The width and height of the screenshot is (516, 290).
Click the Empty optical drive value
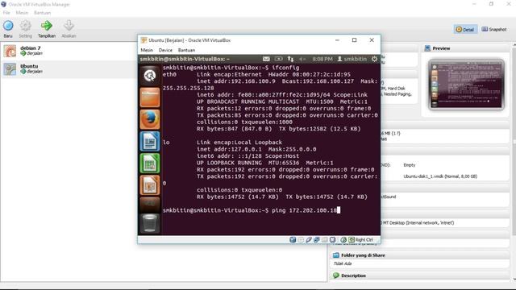pyautogui.click(x=410, y=165)
